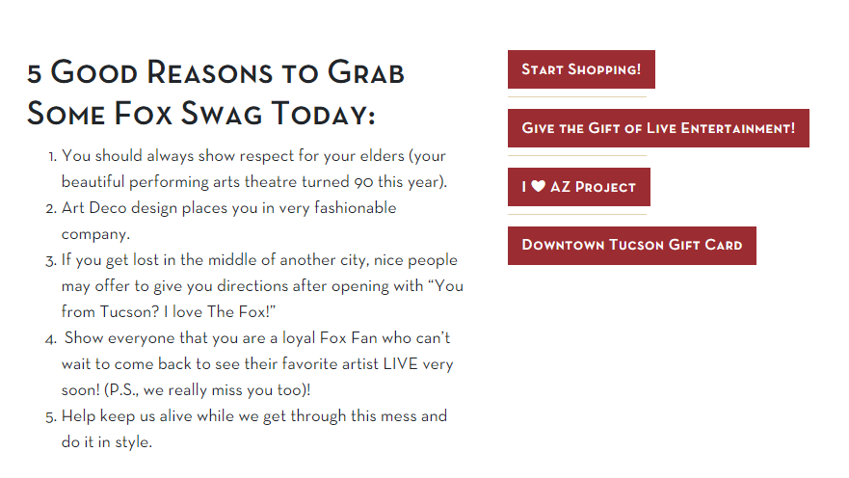The image size is (849, 478).
Task: Open the Downtown Tucson Gift Card link
Action: pos(632,245)
